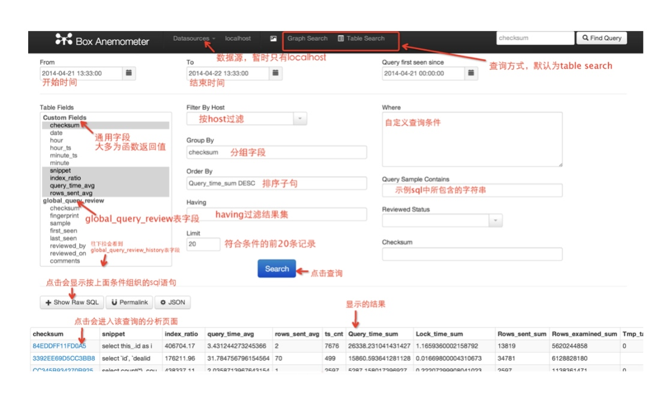Image resolution: width=672 pixels, height=412 pixels.
Task: Open Table Search view
Action: tap(361, 38)
